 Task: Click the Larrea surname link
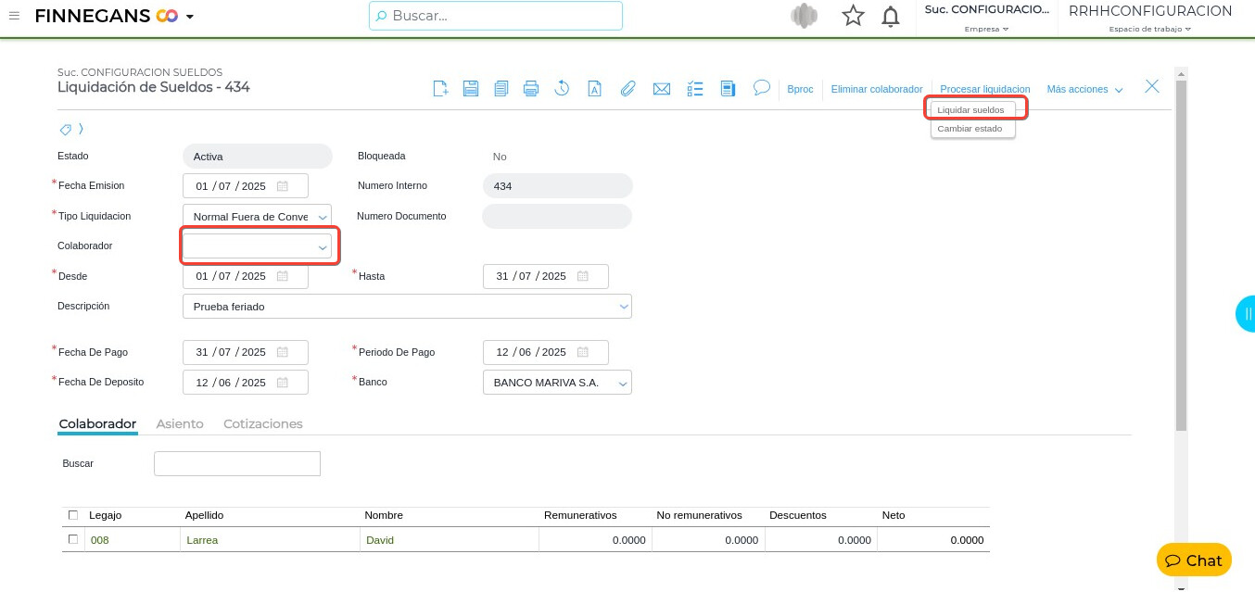tap(202, 539)
